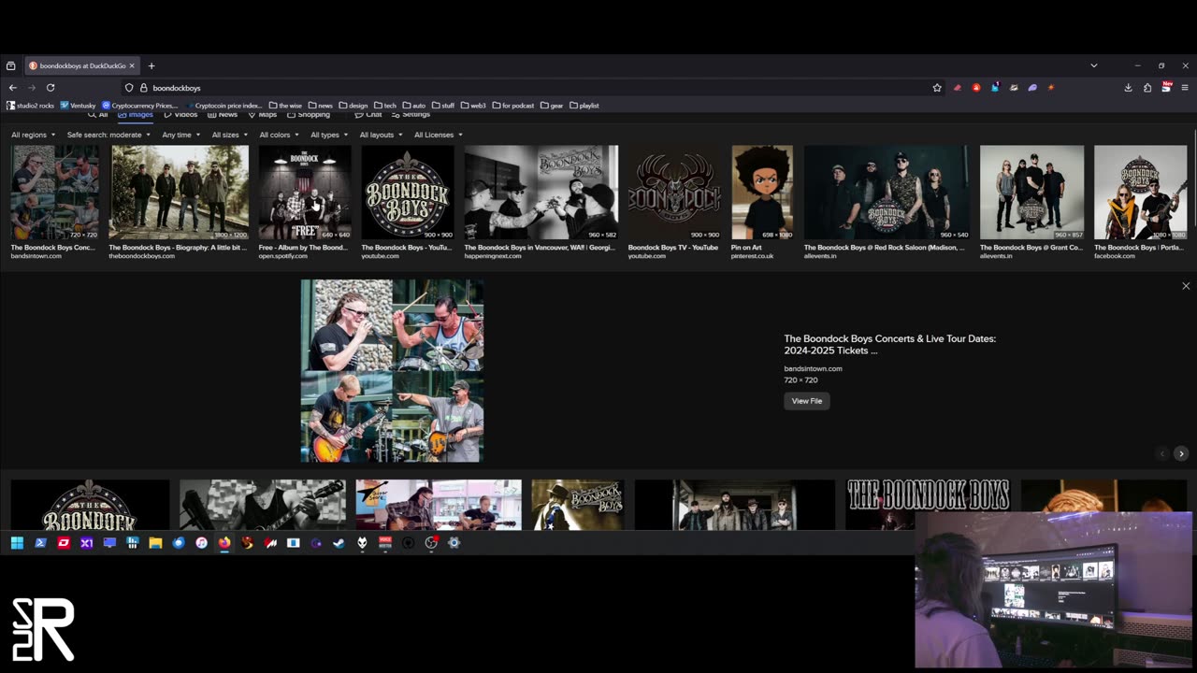Open the Firefox downloads panel
This screenshot has width=1197, height=673.
[x=1128, y=88]
